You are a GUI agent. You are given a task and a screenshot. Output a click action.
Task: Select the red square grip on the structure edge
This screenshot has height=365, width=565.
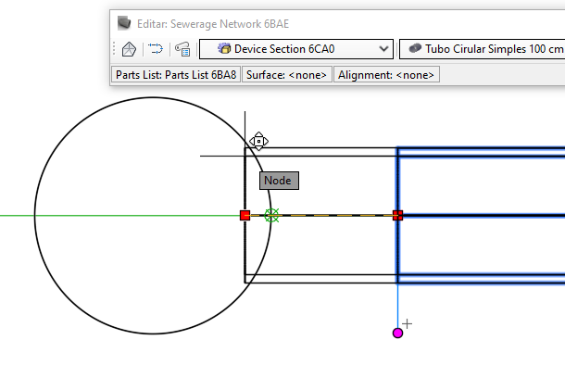pyautogui.click(x=245, y=216)
